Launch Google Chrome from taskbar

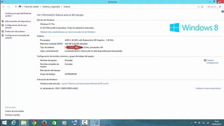(x=34, y=123)
